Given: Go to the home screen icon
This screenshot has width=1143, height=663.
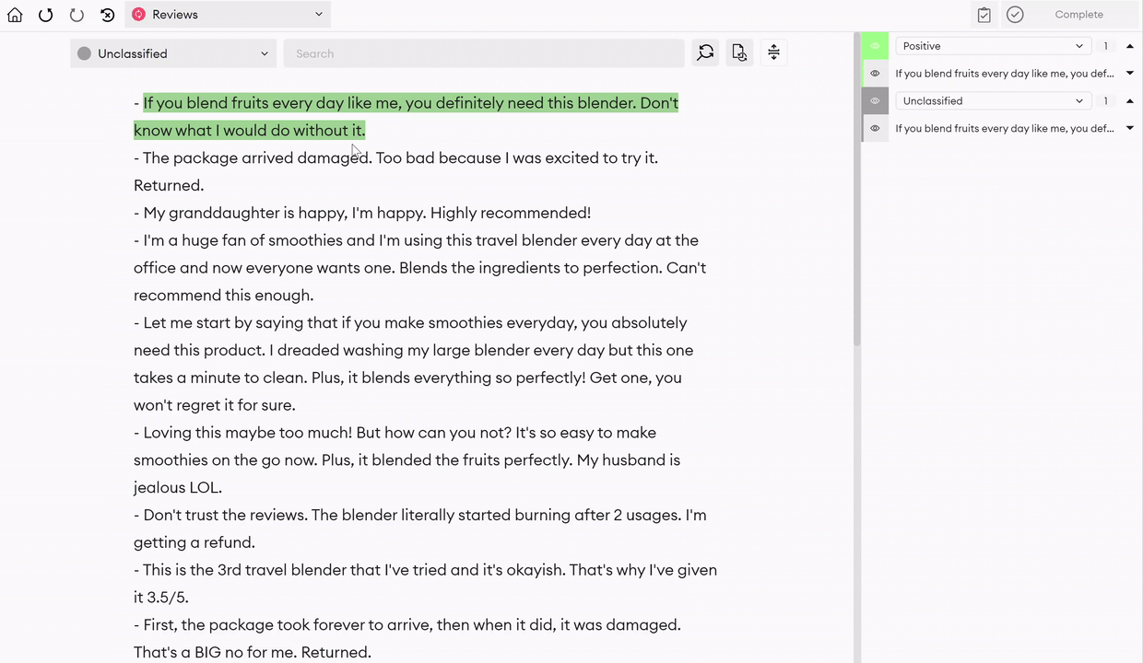Looking at the screenshot, I should tap(15, 15).
